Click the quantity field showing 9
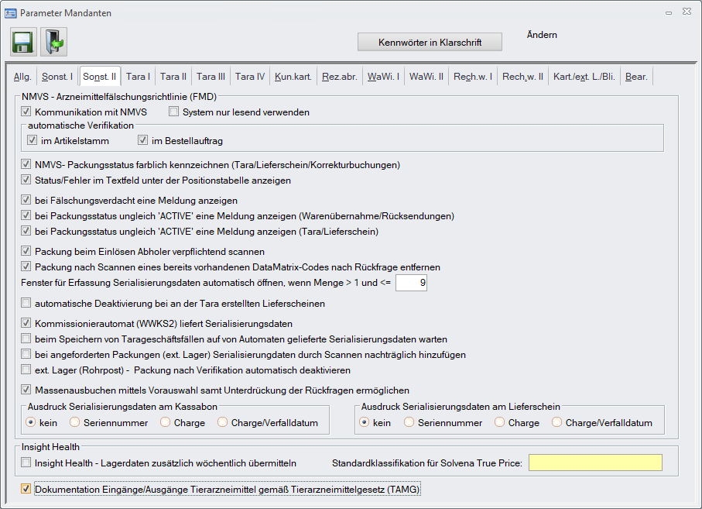The image size is (702, 509). (411, 283)
